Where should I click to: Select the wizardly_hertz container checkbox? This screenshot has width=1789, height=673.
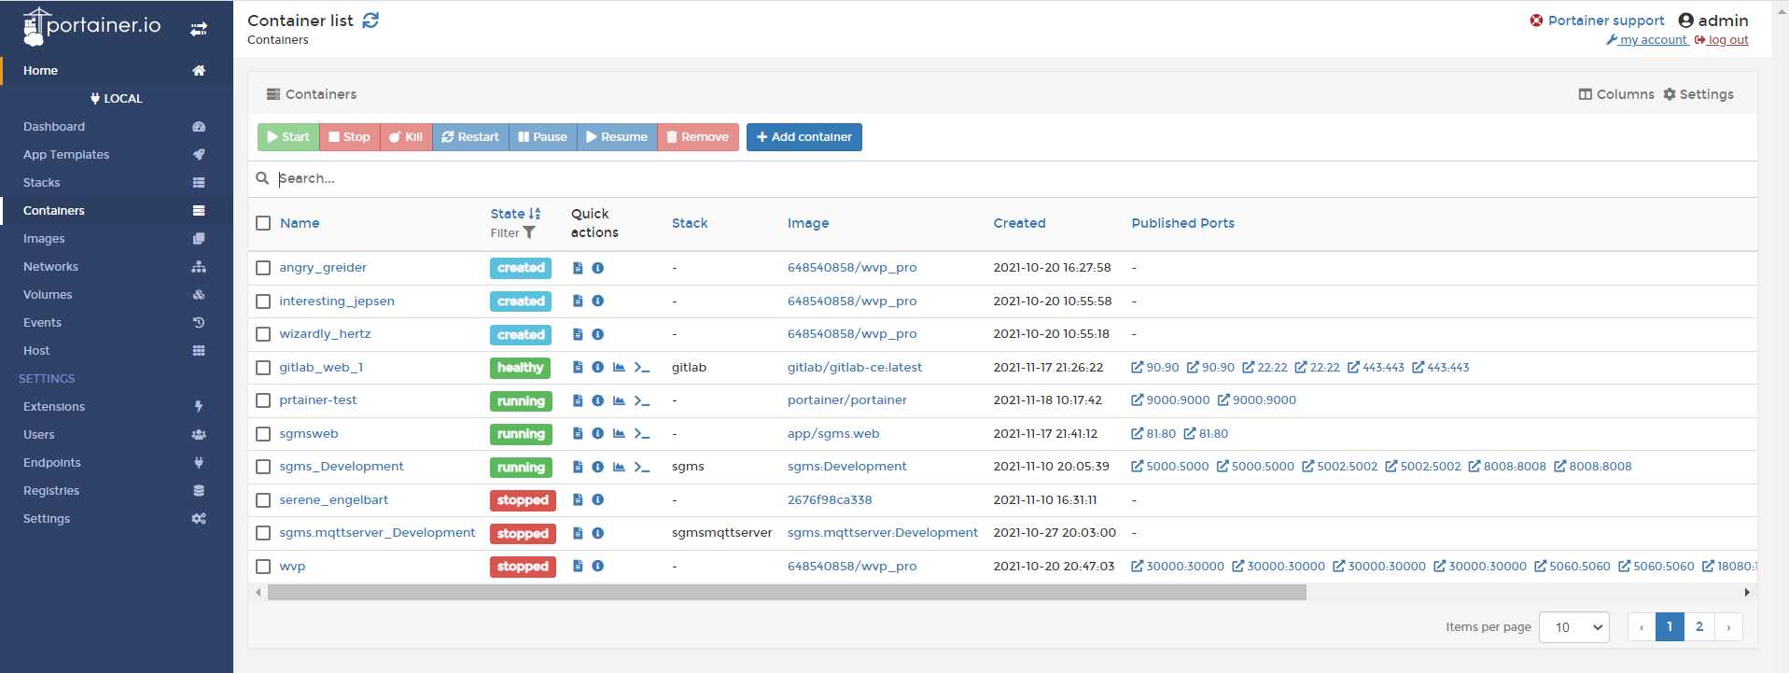pyautogui.click(x=263, y=334)
